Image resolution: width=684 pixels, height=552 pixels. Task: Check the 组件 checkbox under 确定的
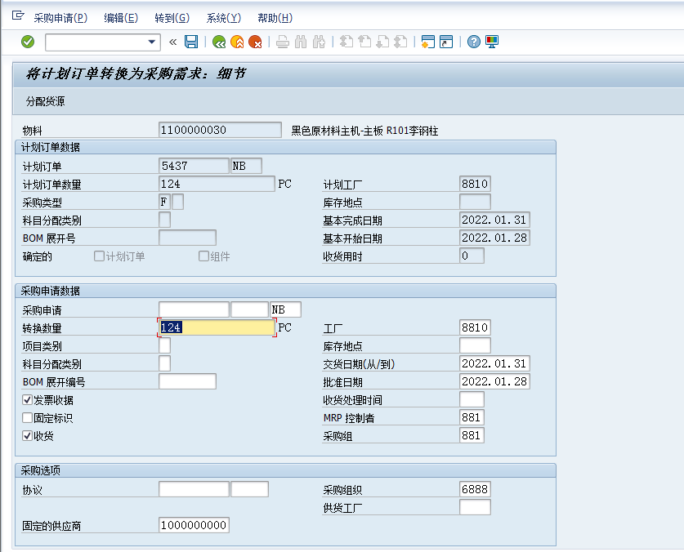203,256
